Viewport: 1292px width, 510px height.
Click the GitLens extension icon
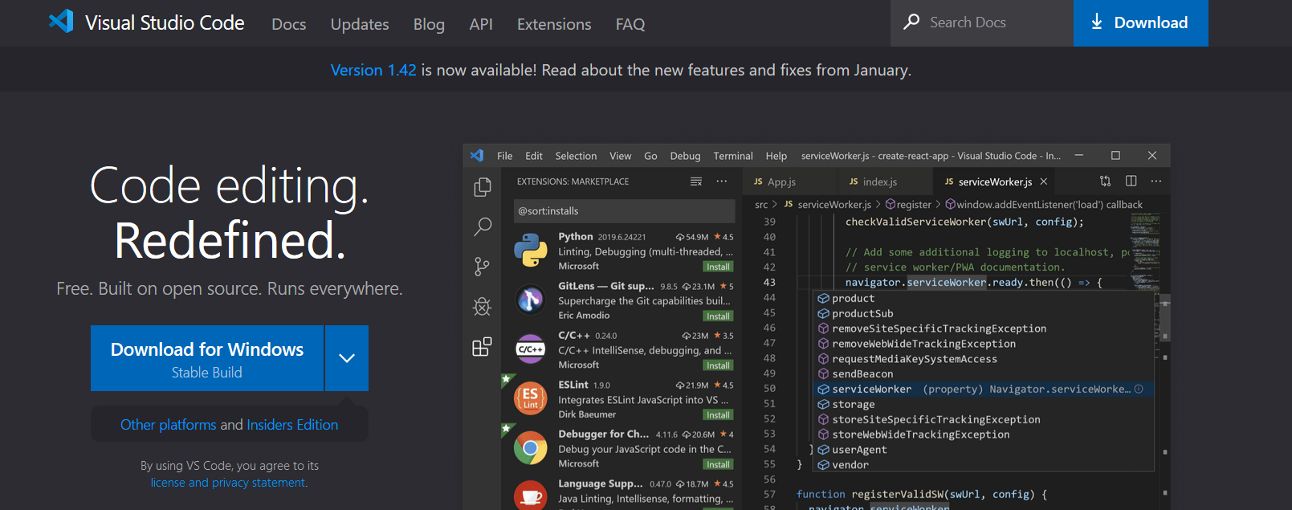[530, 300]
